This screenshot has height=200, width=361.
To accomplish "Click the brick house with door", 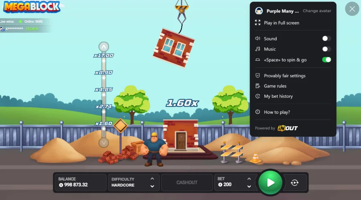I will (181, 135).
